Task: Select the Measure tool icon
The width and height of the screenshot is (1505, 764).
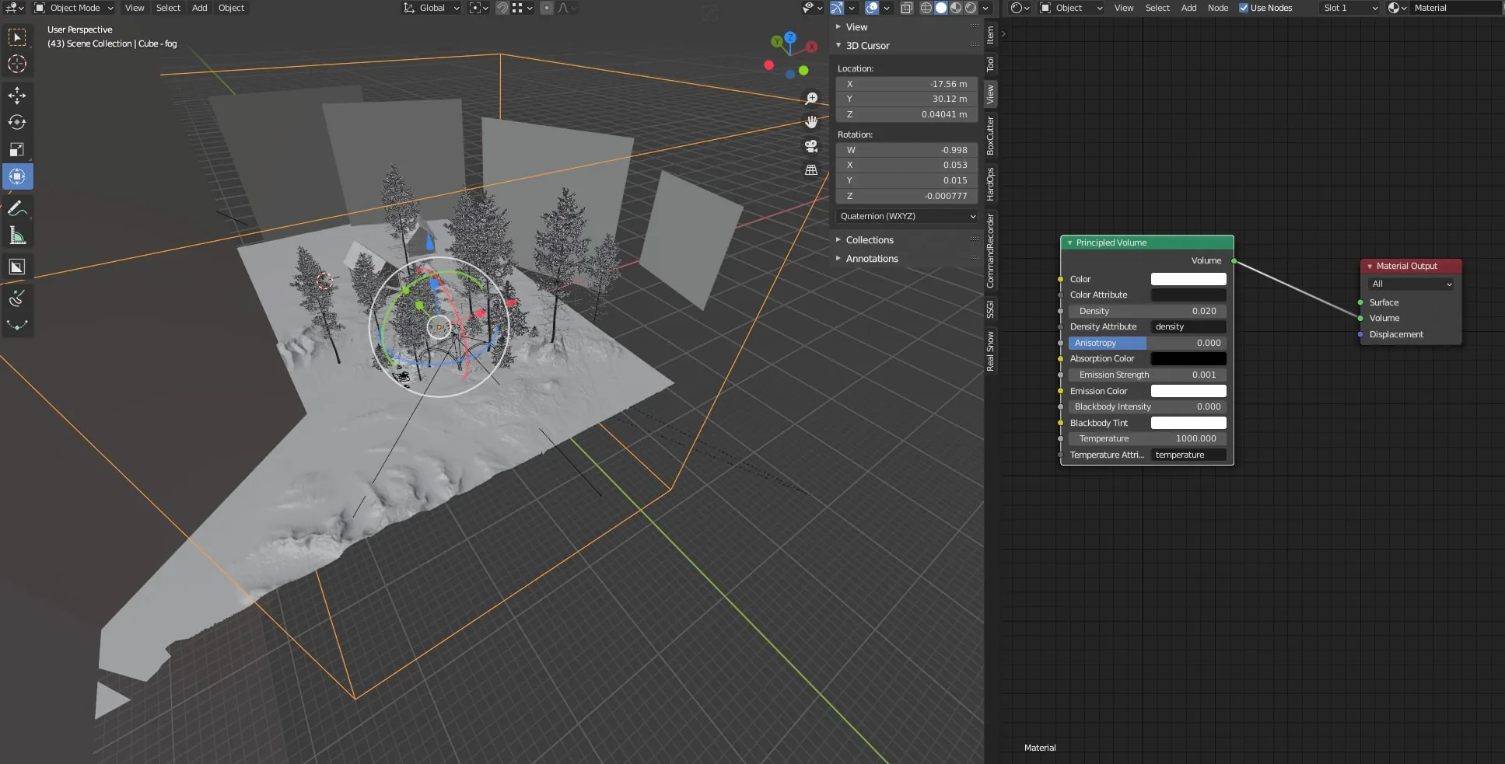Action: click(17, 235)
